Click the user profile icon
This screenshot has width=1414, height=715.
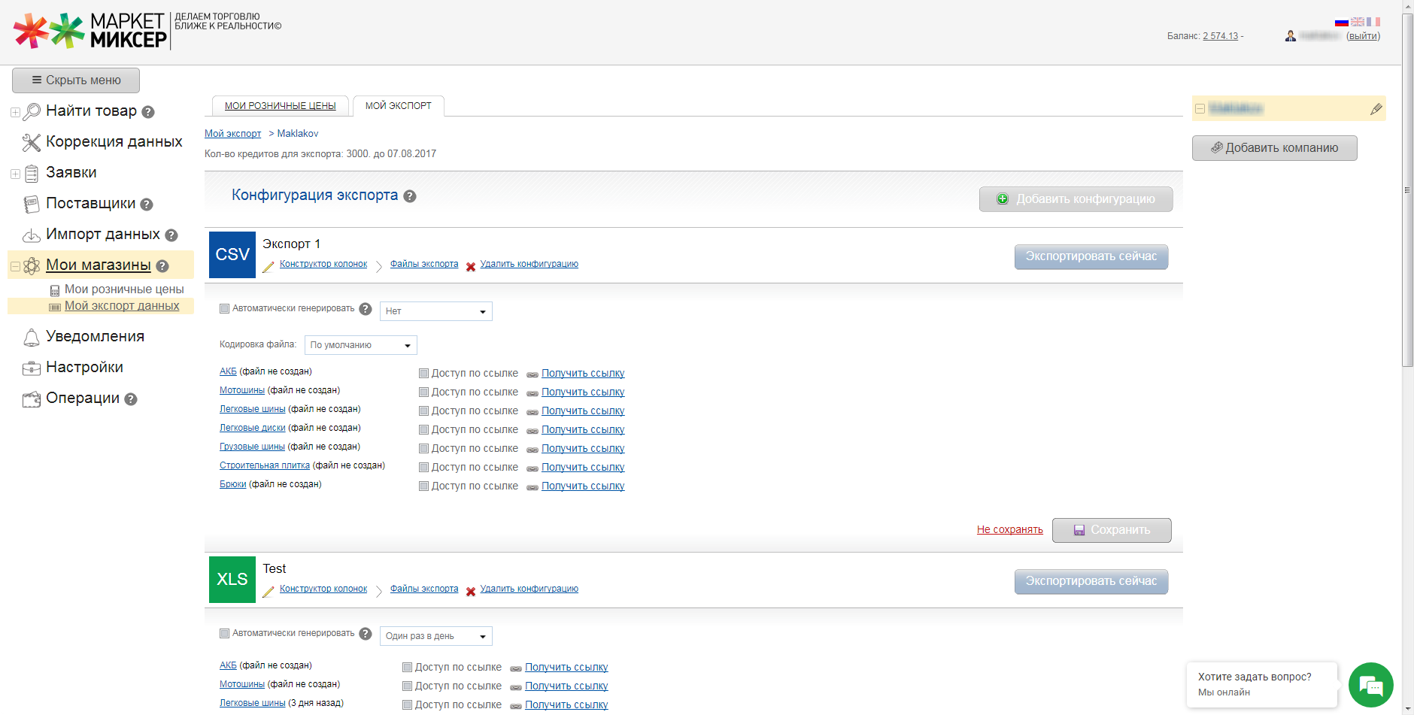pos(1291,36)
